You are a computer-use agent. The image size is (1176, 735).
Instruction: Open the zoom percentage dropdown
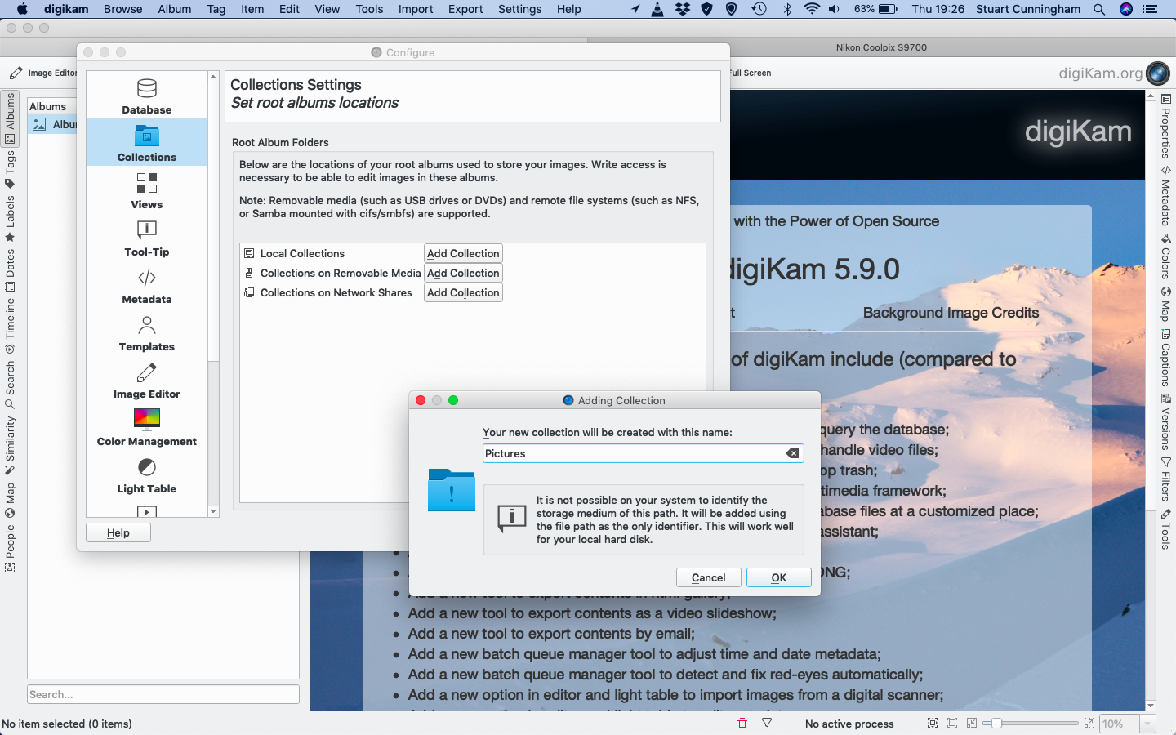pos(1147,724)
